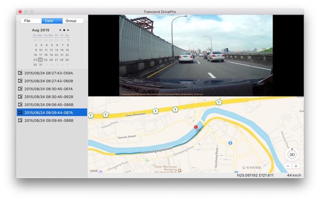Pick August 19 in the calendar

(x=51, y=55)
